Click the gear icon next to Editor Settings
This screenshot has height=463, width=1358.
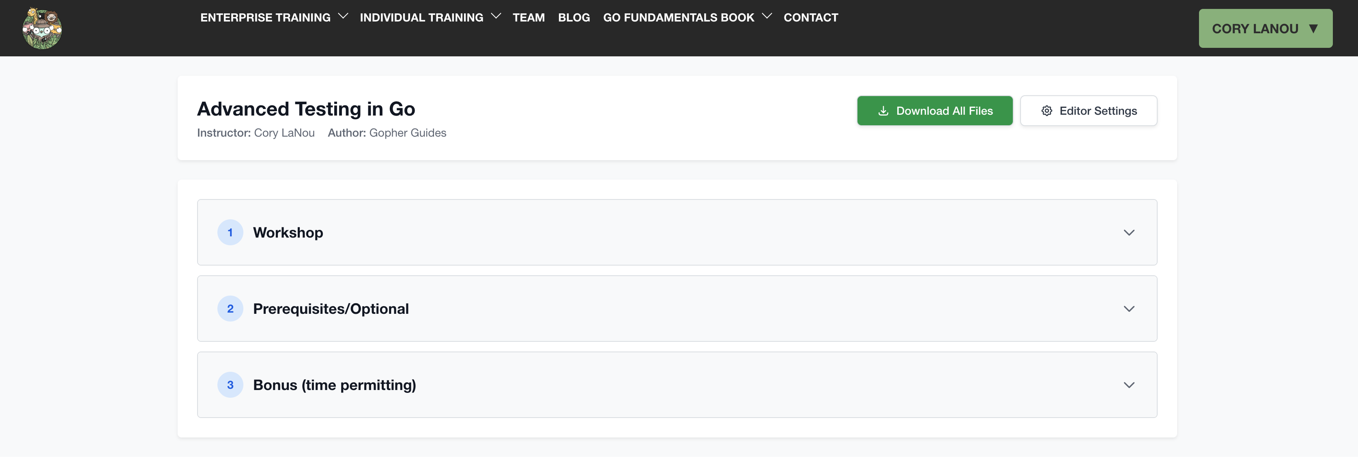1047,111
